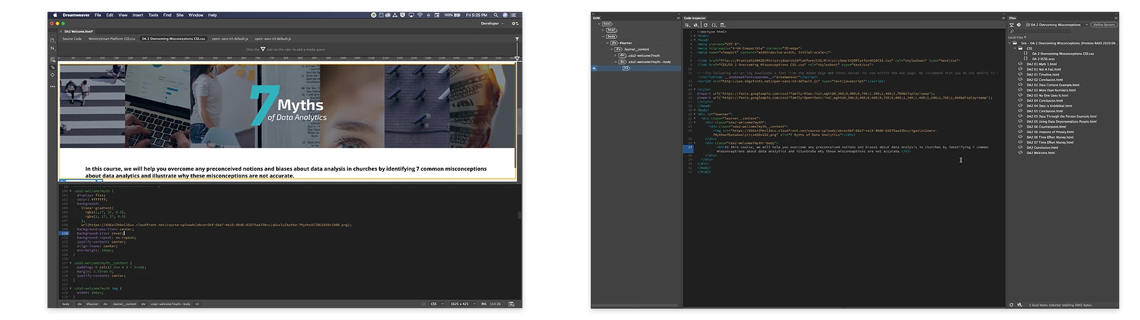Click the Files panel tab
The height and width of the screenshot is (320, 1140).
[x=1012, y=18]
